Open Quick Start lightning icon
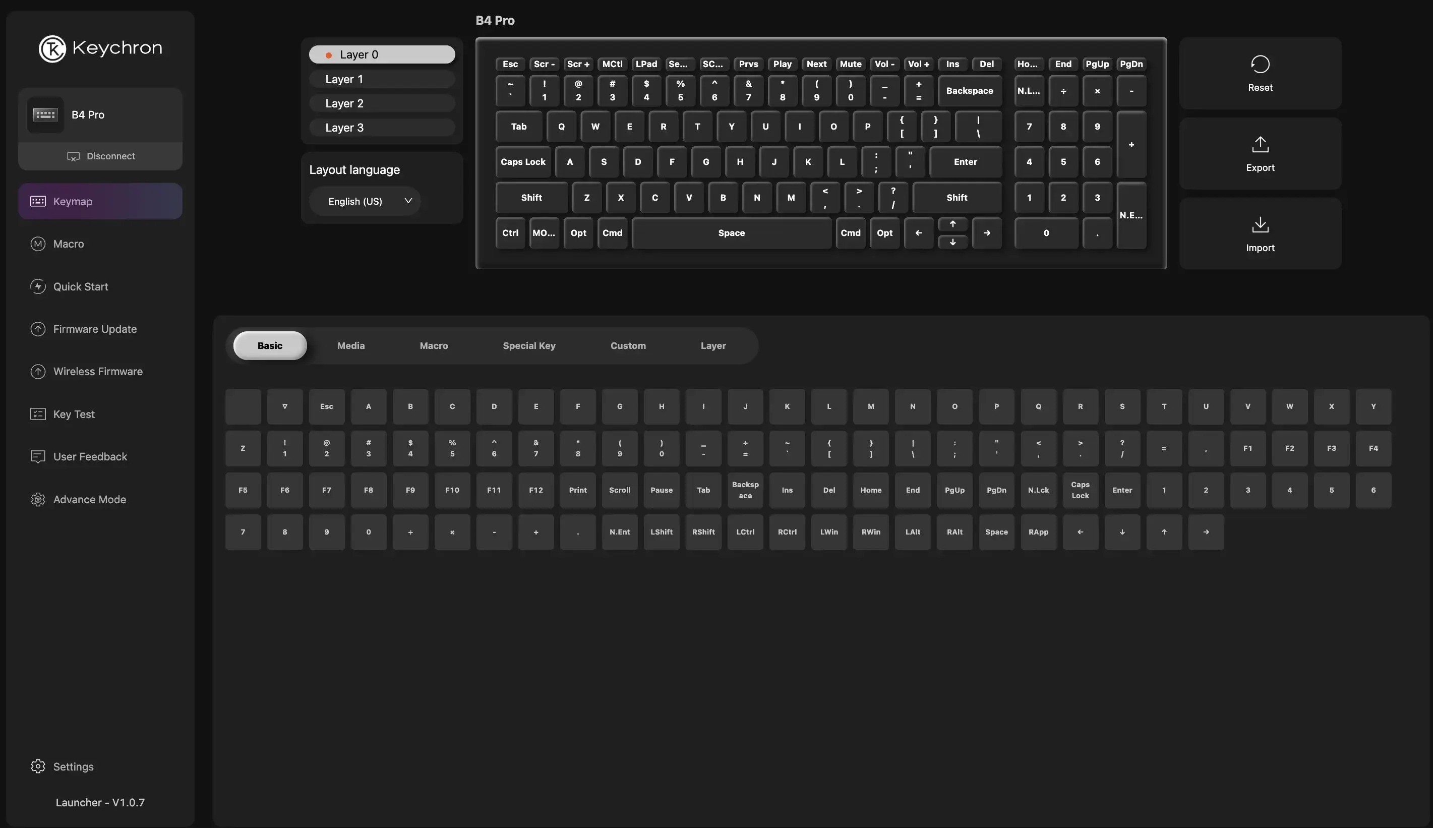The width and height of the screenshot is (1433, 828). [x=37, y=286]
